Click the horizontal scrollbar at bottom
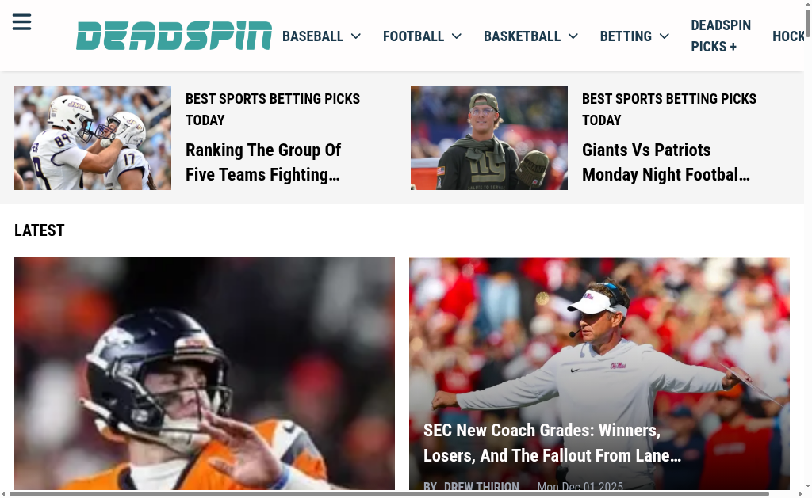 pyautogui.click(x=389, y=494)
